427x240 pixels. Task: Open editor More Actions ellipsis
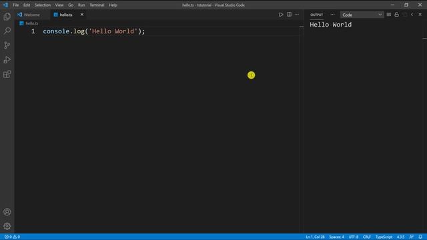(297, 15)
